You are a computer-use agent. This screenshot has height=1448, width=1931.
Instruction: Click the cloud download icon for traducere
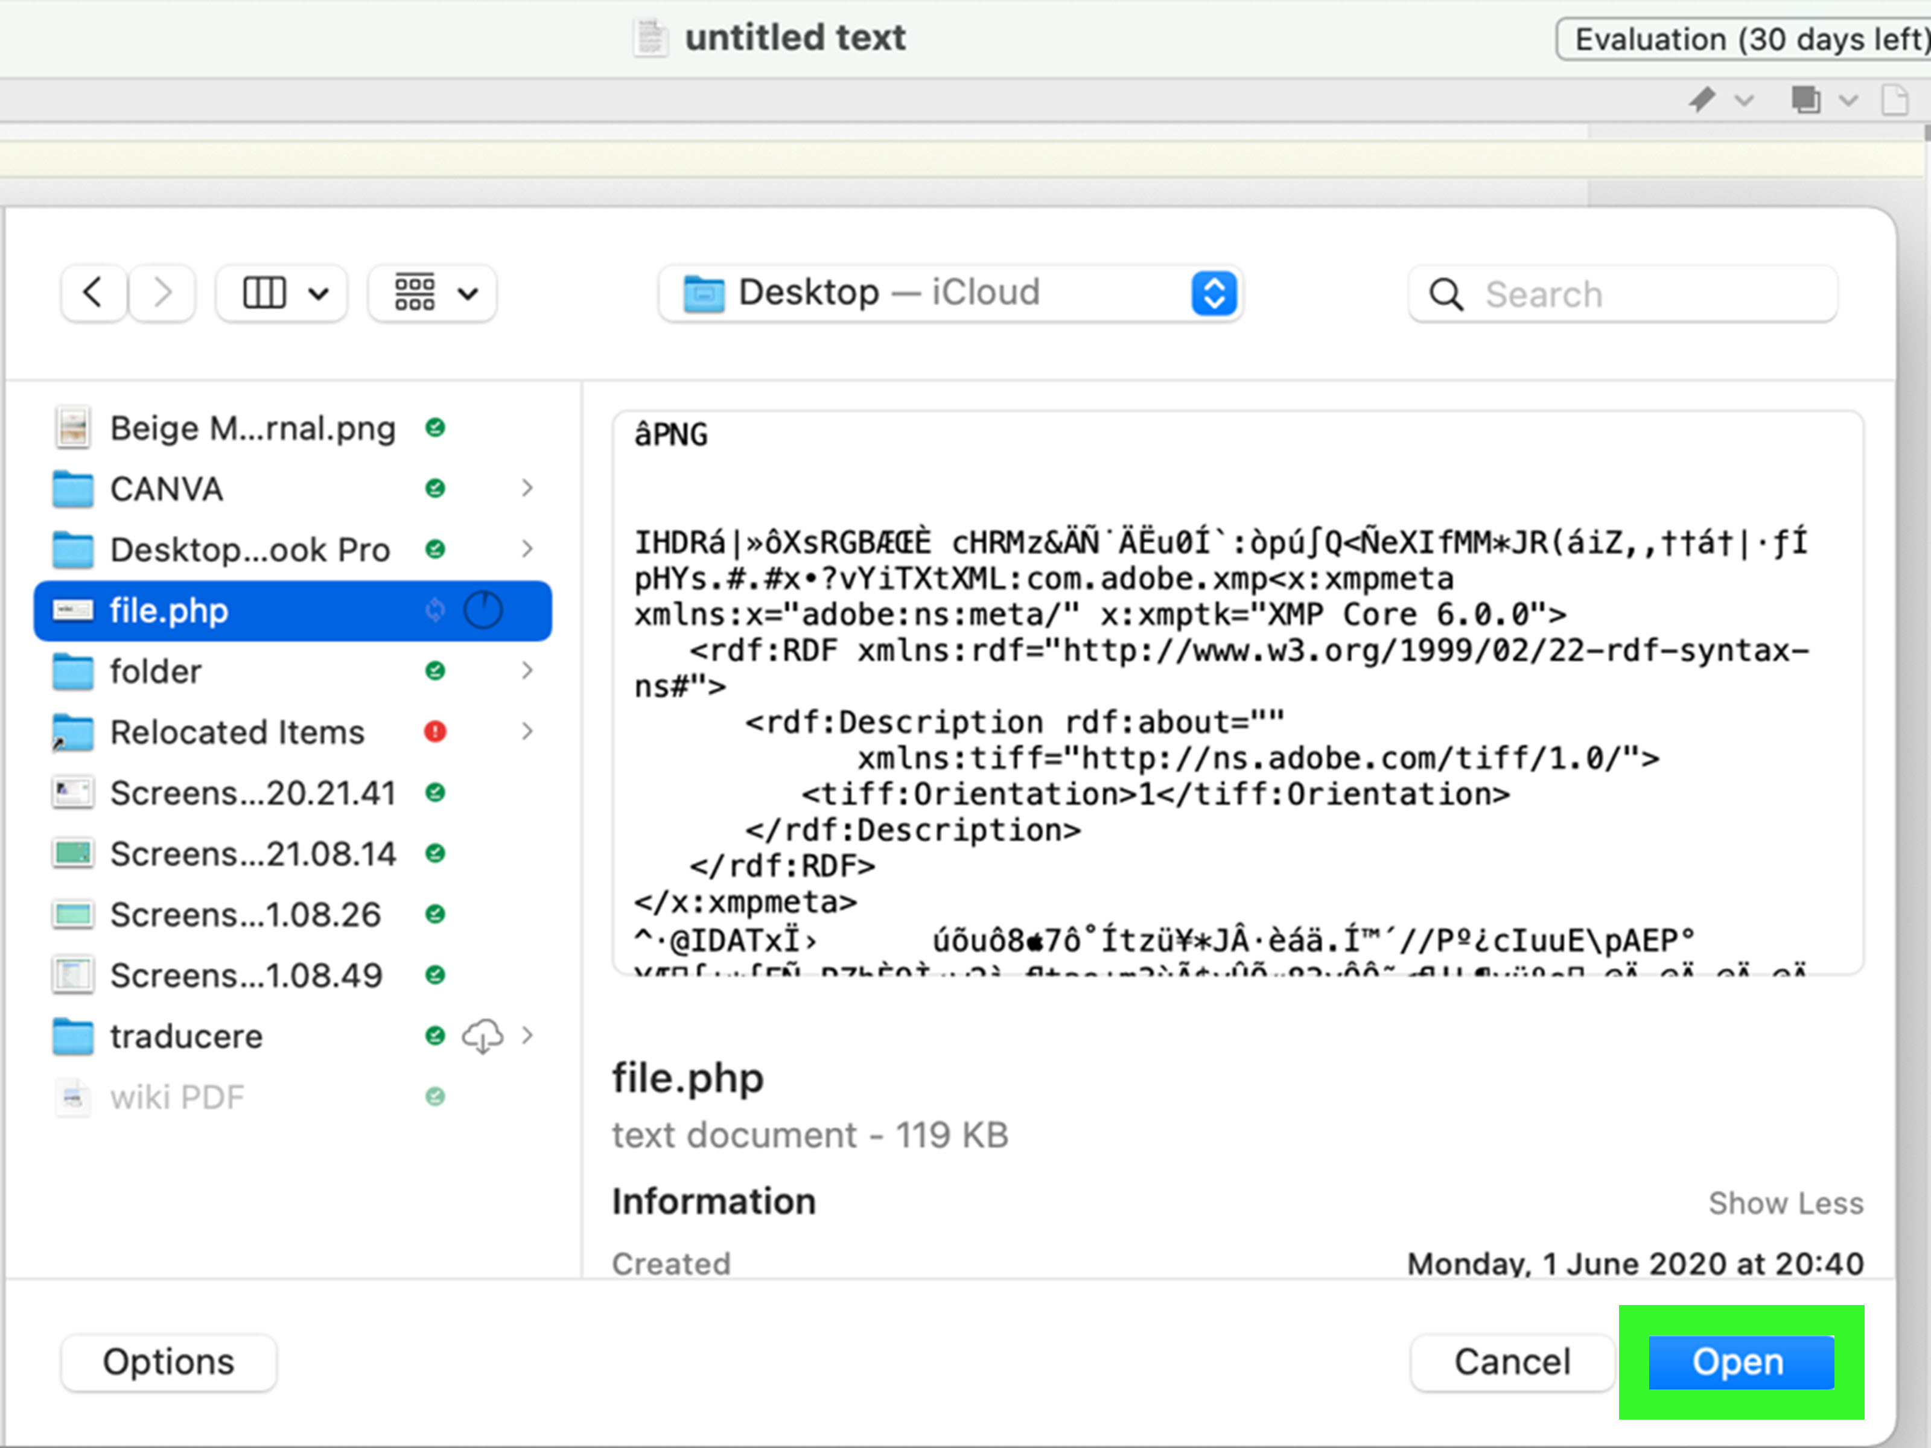point(482,1036)
